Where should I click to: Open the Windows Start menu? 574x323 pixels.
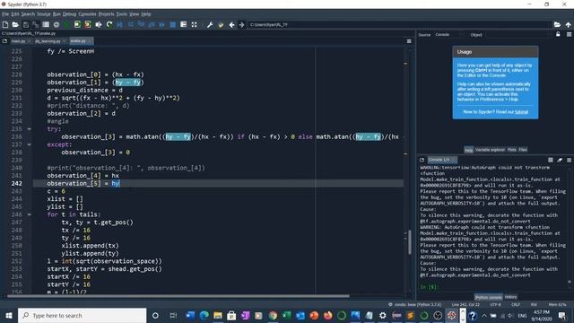9,315
